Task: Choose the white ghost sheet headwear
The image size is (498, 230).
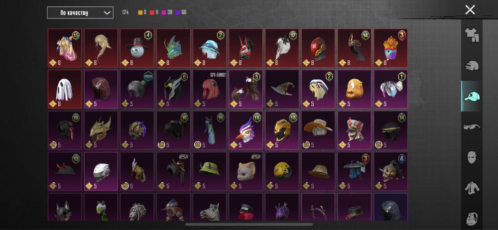Action: pos(64,89)
